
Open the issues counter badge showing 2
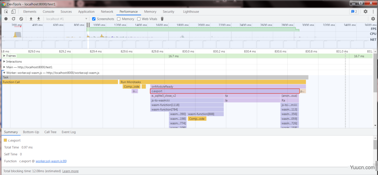point(354,12)
